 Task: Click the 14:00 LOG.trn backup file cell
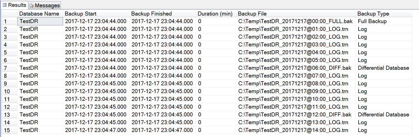(x=293, y=130)
